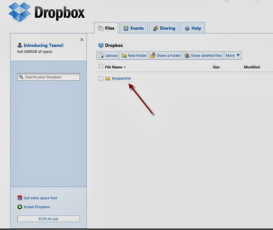
Task: Click the New folder icon
Action: 124,55
